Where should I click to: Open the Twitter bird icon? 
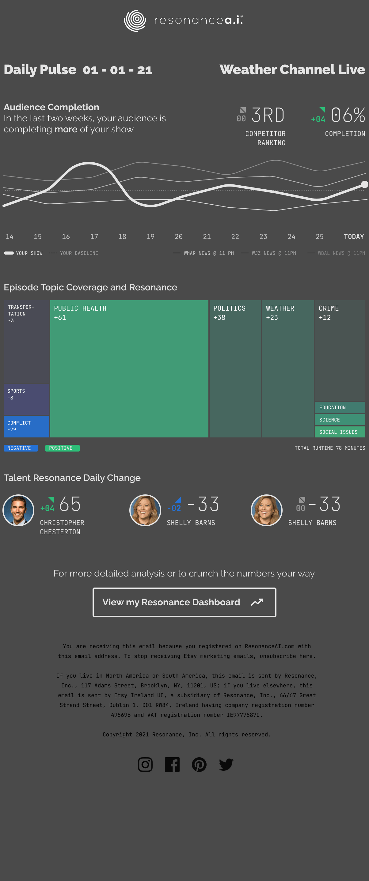click(x=226, y=764)
